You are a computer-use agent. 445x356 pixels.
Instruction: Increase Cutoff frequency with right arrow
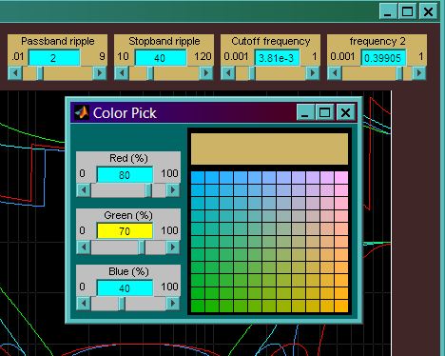pyautogui.click(x=313, y=73)
